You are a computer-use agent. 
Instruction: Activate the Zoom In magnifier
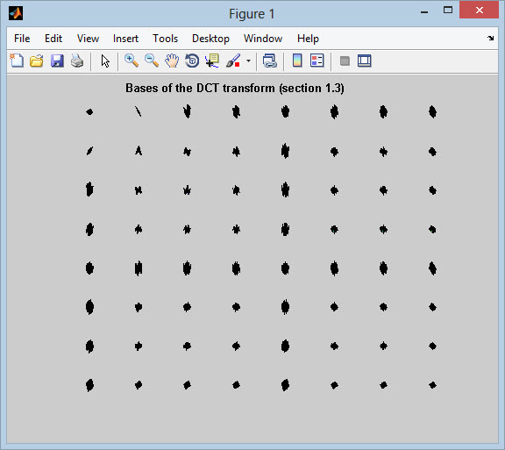[x=132, y=61]
